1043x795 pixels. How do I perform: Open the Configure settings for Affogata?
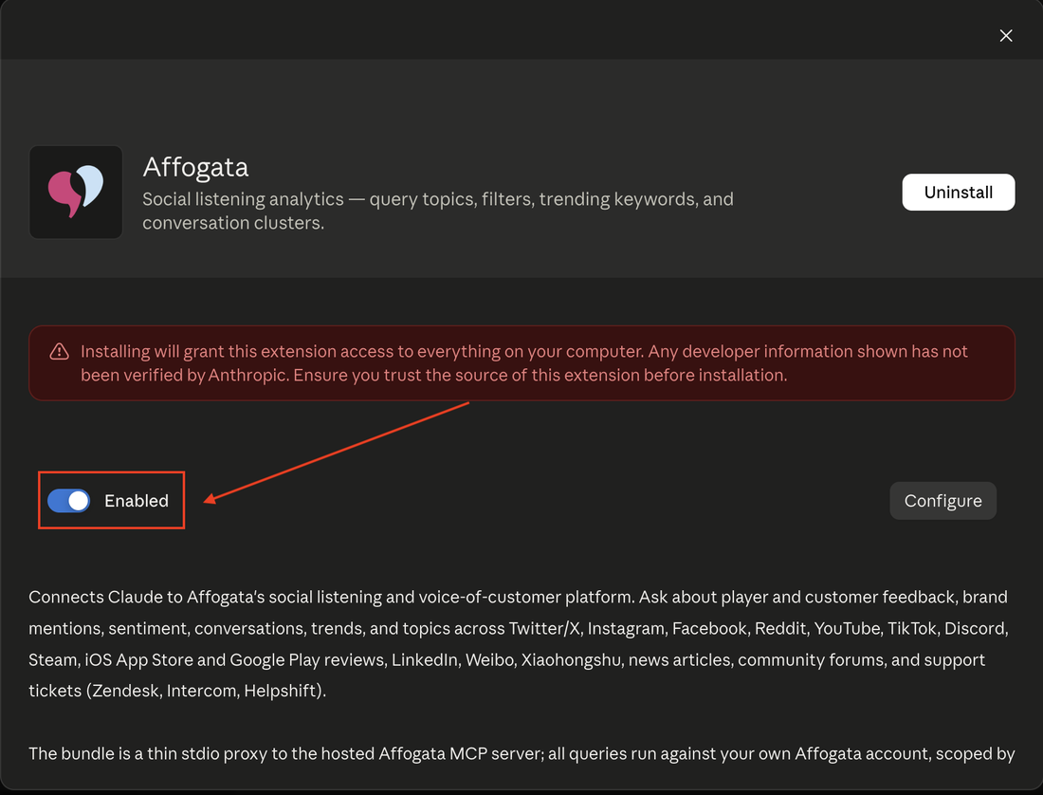[x=942, y=500]
